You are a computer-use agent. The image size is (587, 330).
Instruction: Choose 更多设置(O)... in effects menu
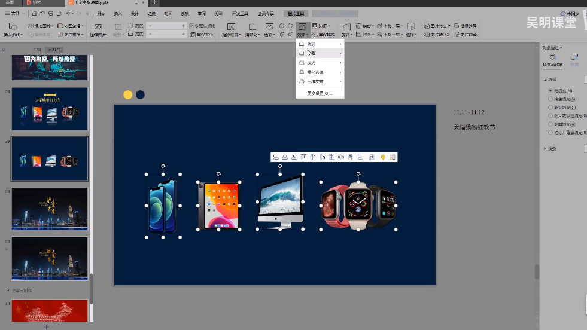point(320,93)
